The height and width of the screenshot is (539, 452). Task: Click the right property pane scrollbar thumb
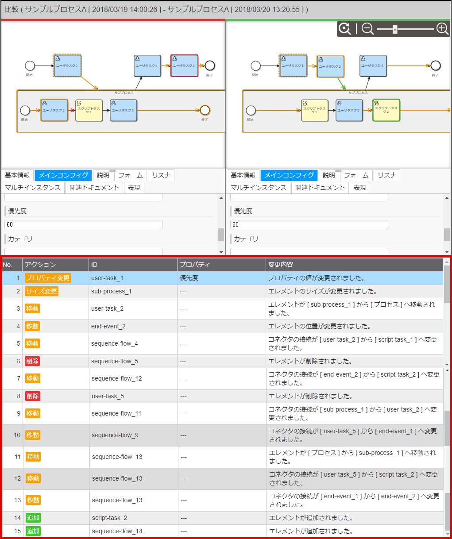pos(447,235)
